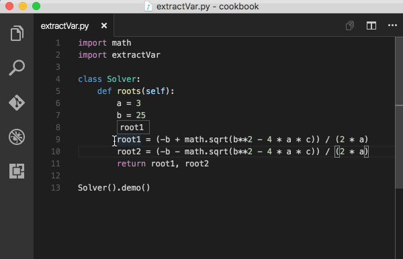Click 'math.sqrt' on line 9
Screen dimensions: 403x259
click(206, 140)
